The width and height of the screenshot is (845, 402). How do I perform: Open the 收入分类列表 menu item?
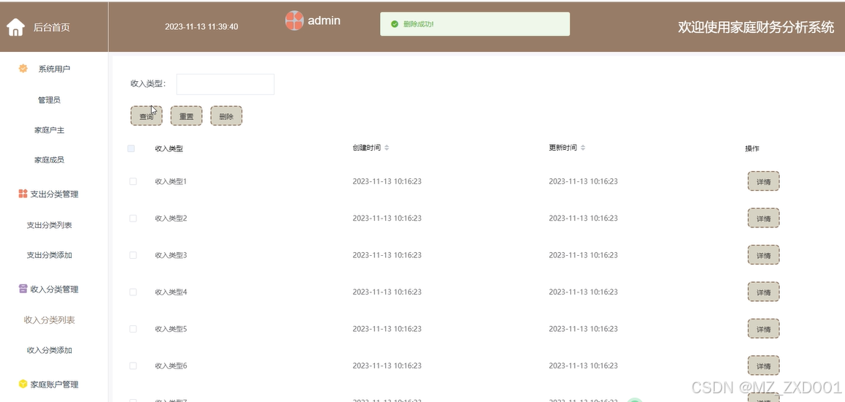coord(49,320)
